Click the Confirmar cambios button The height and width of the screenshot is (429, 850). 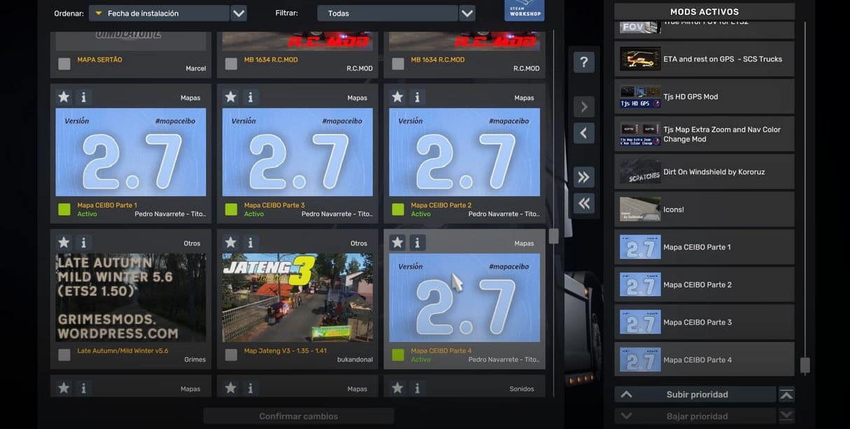[x=298, y=416]
